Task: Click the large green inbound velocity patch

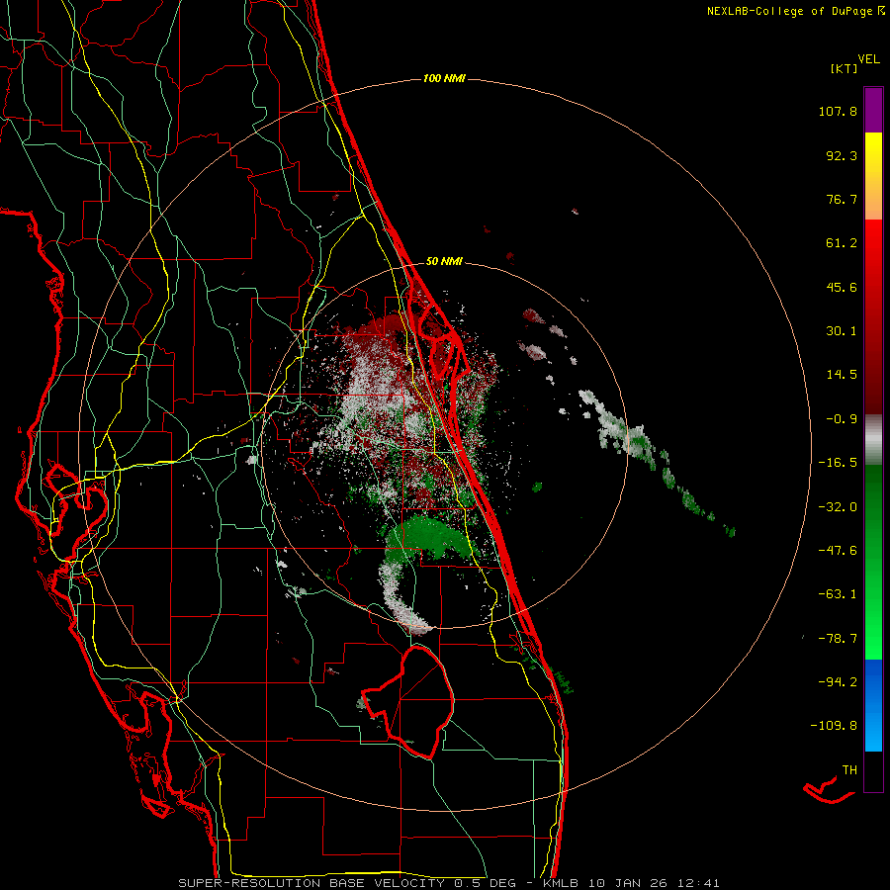Action: [x=432, y=537]
